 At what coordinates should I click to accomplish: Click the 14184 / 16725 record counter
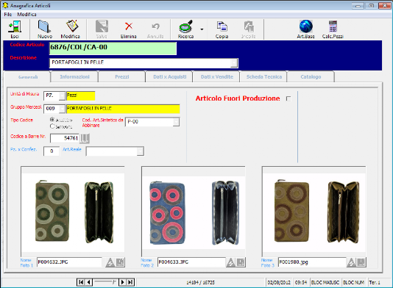tap(200, 283)
